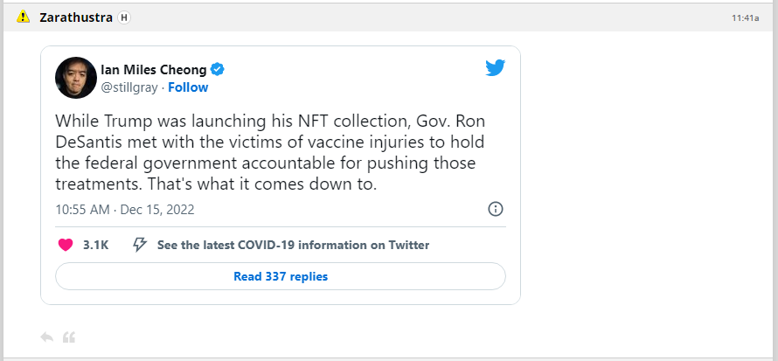Open Ian Miles Cheong's avatar photo
Screen dimensions: 778x361
[x=75, y=79]
